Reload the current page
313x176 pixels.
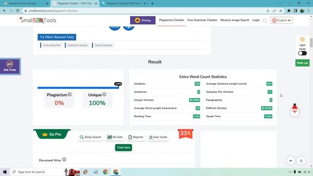pyautogui.click(x=18, y=11)
